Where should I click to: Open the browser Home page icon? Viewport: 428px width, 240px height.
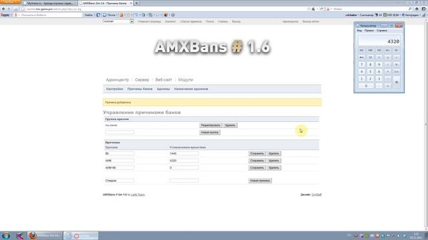[417, 9]
